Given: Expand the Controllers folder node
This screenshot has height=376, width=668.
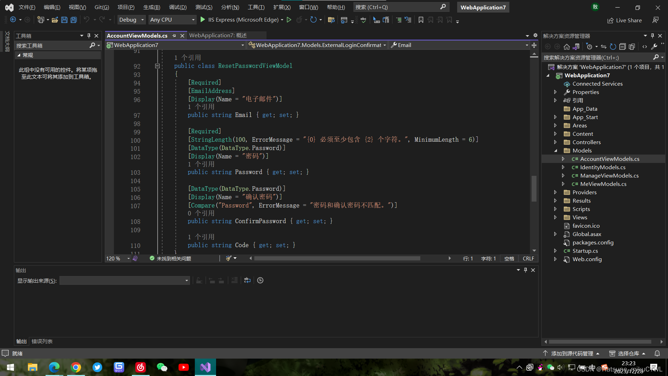Looking at the screenshot, I should pyautogui.click(x=555, y=142).
